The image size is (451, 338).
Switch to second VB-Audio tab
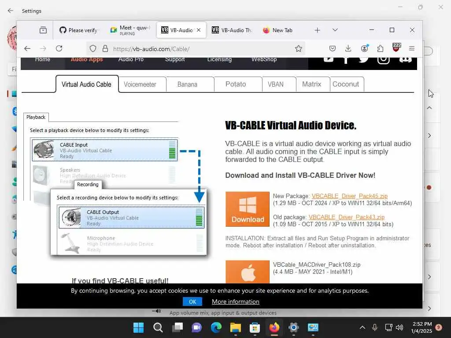click(232, 30)
